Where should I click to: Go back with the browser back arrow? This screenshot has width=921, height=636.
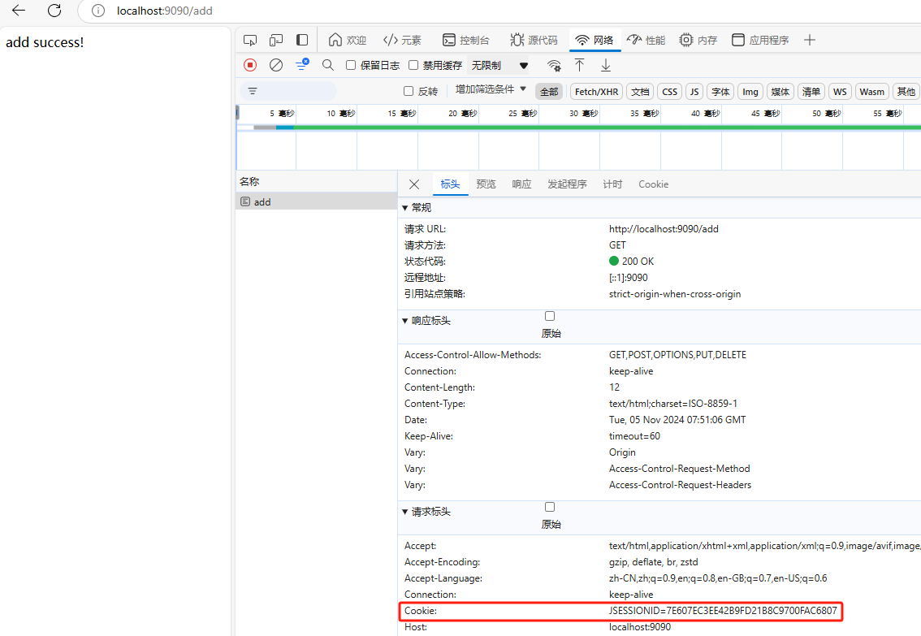(19, 10)
